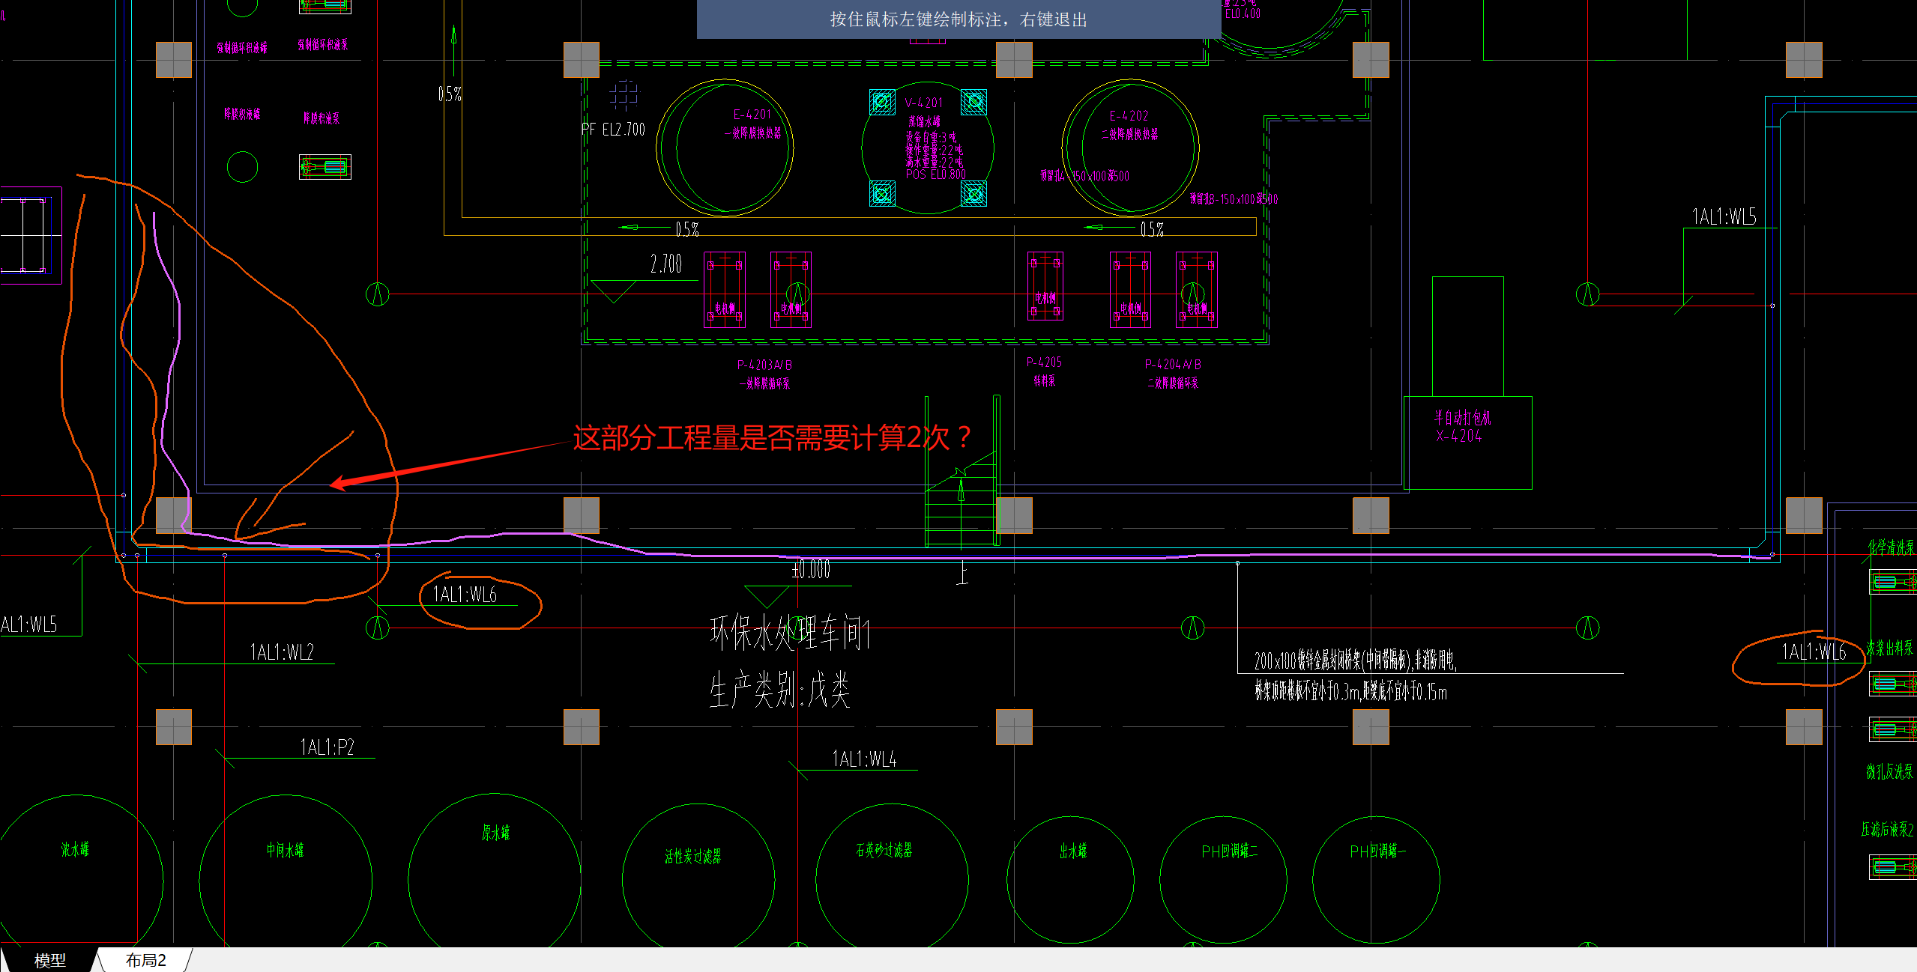Screen dimensions: 1917x972
Task: Click the P-4203A/B pump label
Action: click(x=764, y=365)
